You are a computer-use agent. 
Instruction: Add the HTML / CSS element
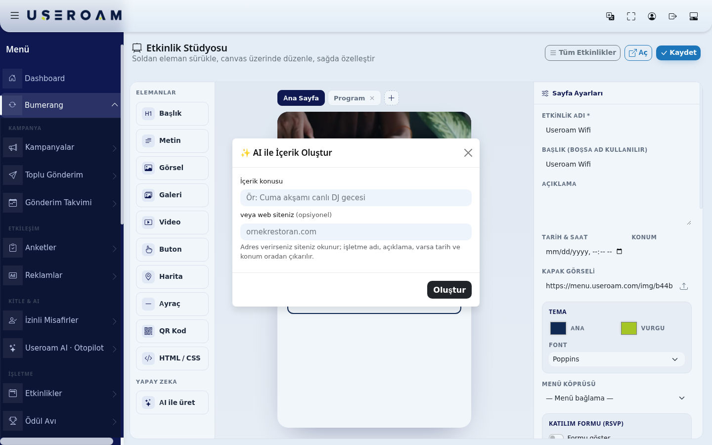[x=172, y=358]
